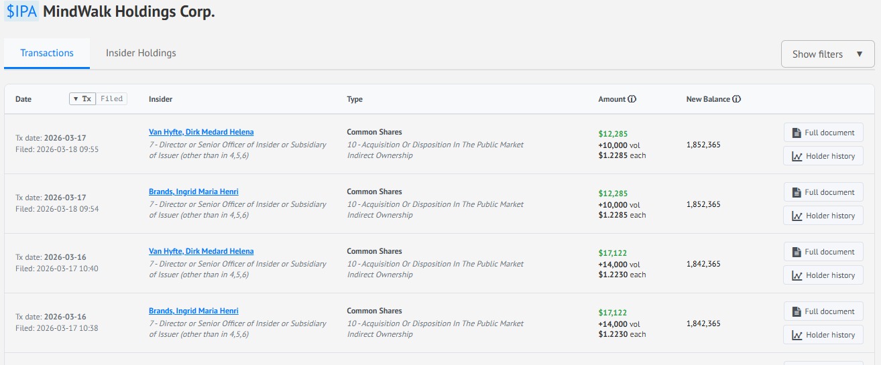The height and width of the screenshot is (365, 881).
Task: Open Full document for Brands 2026-03-17 transaction
Action: (823, 192)
